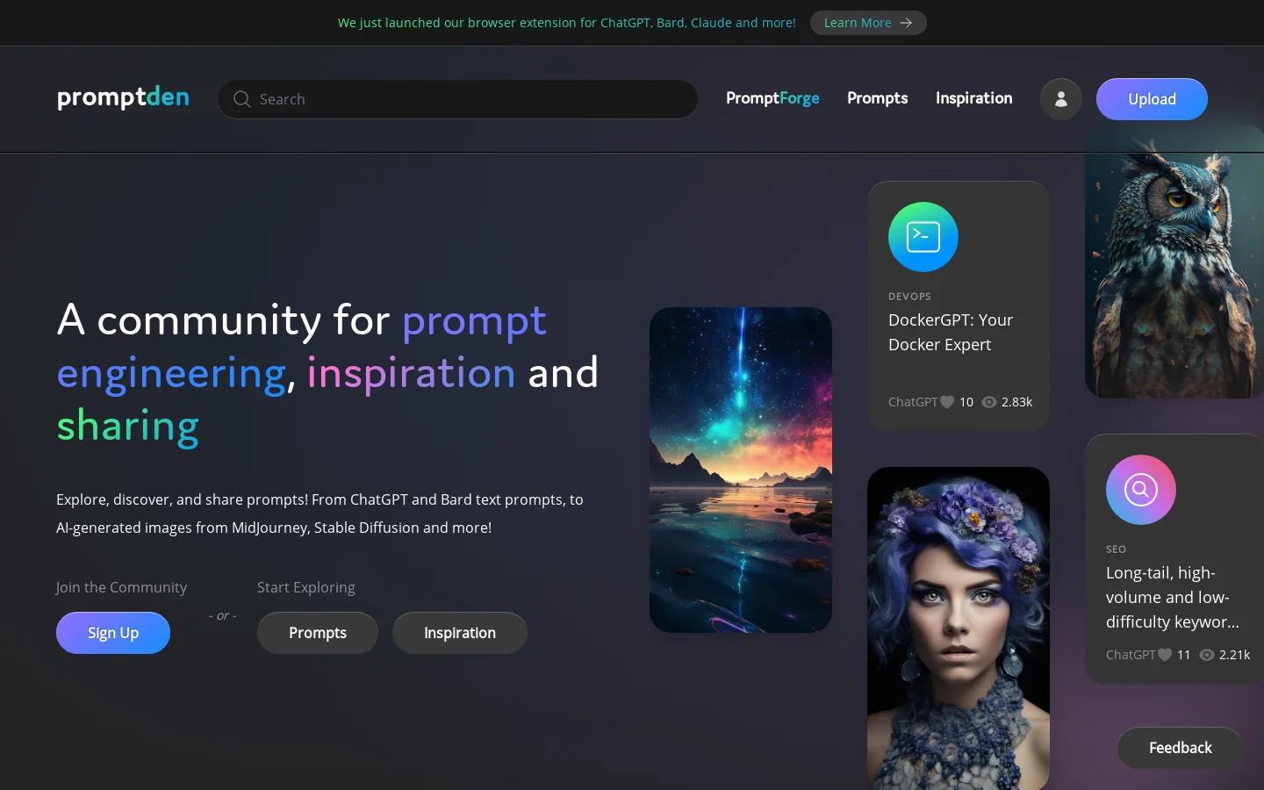Viewport: 1264px width, 790px height.
Task: Click the Upload button
Action: [1152, 99]
